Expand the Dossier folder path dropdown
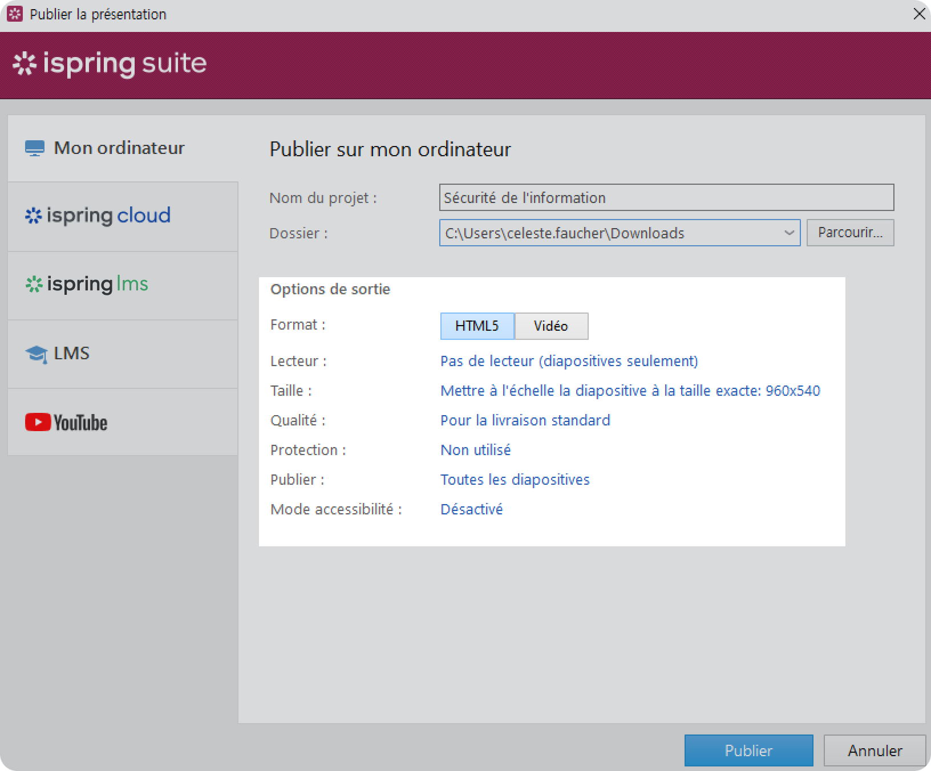The height and width of the screenshot is (771, 931). point(789,233)
